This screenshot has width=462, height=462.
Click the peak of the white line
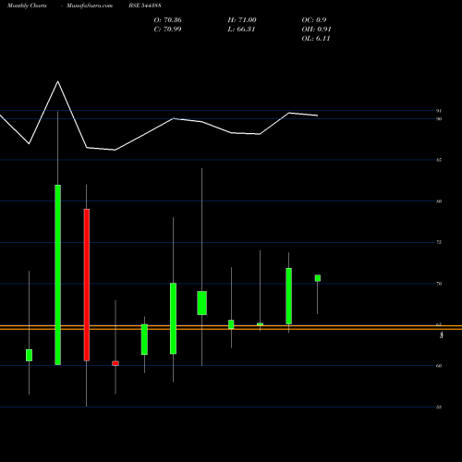coord(57,81)
